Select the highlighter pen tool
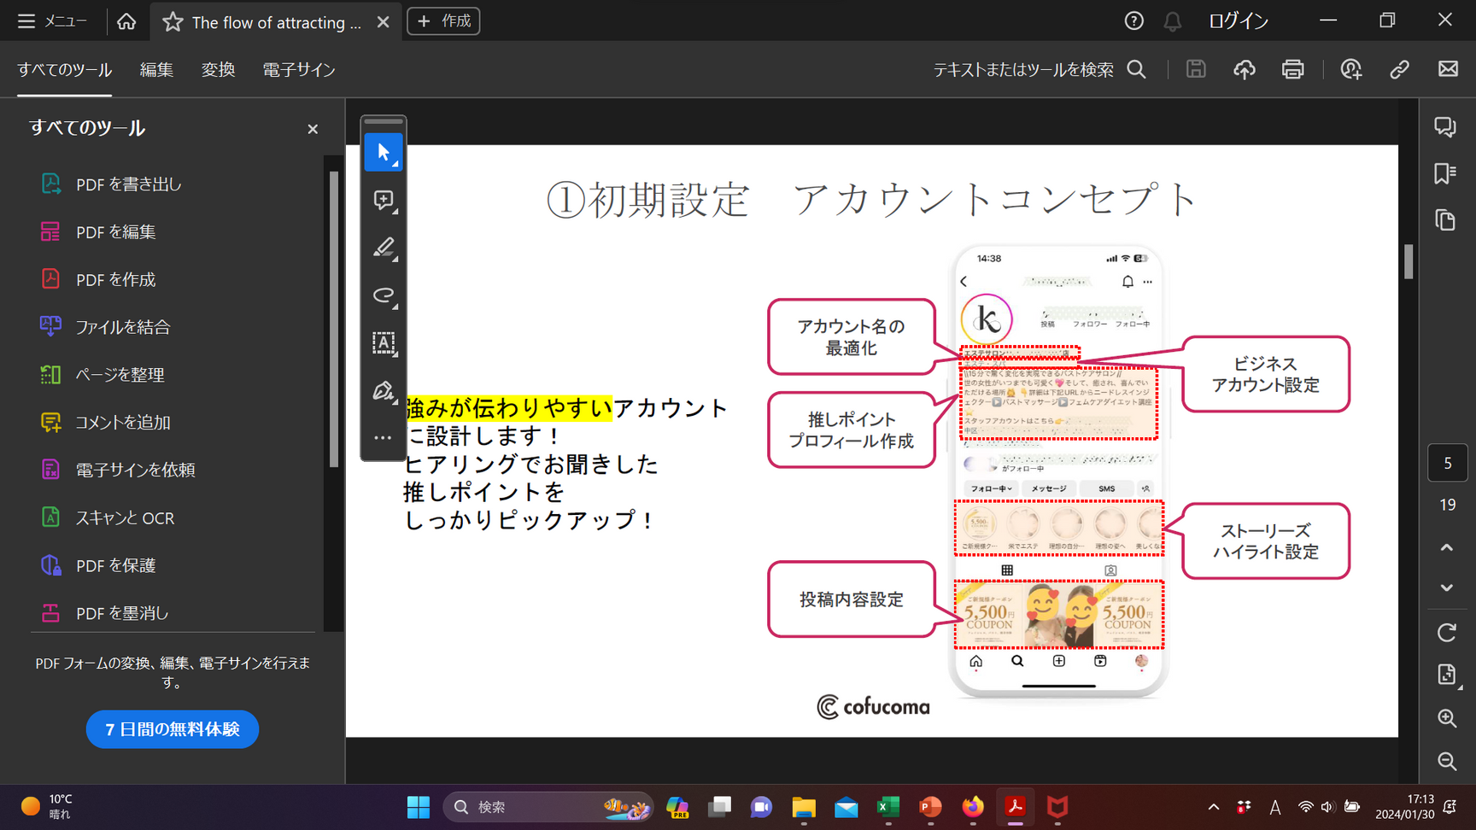1476x830 pixels. tap(384, 248)
